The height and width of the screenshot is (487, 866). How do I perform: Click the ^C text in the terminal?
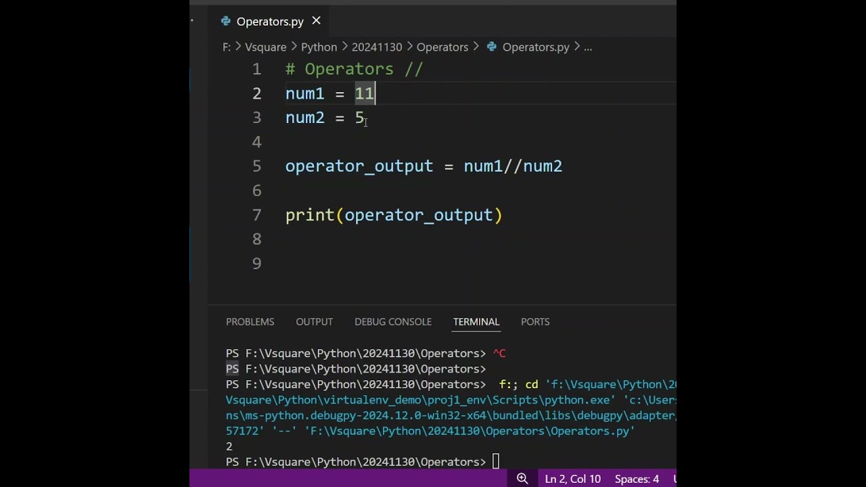tap(499, 353)
